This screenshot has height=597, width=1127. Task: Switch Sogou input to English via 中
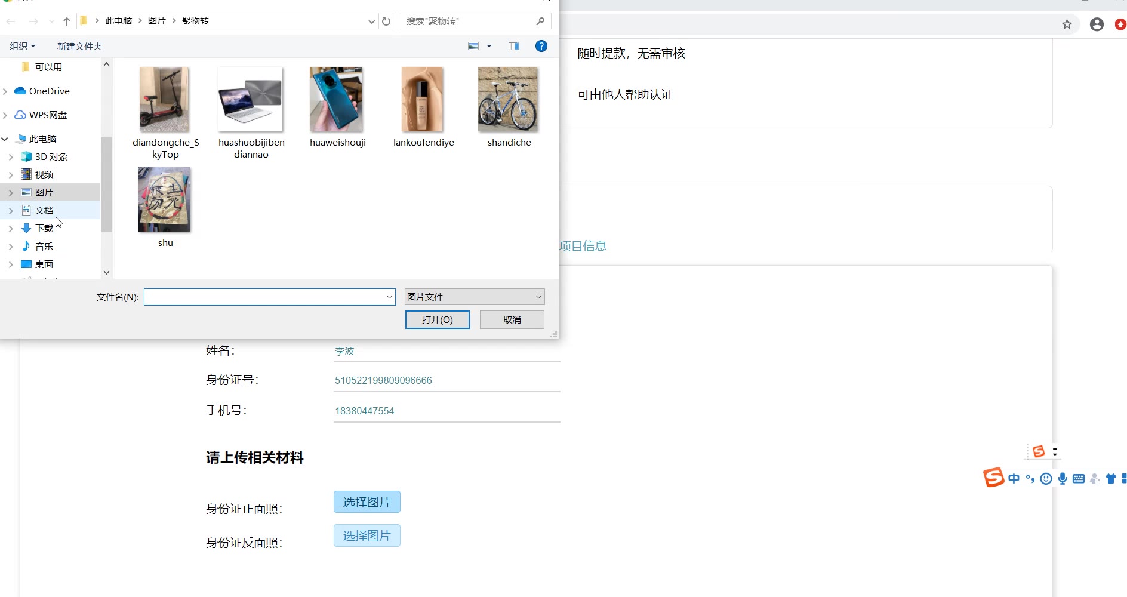[x=1014, y=479]
